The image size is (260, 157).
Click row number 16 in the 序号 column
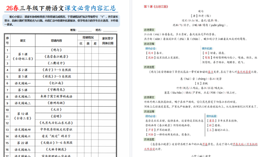click(x=7, y=150)
